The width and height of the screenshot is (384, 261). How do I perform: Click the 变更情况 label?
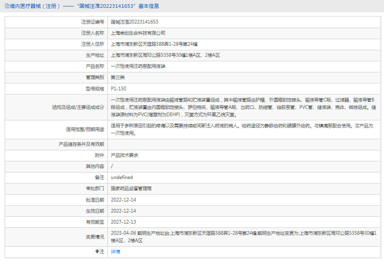click(x=95, y=237)
